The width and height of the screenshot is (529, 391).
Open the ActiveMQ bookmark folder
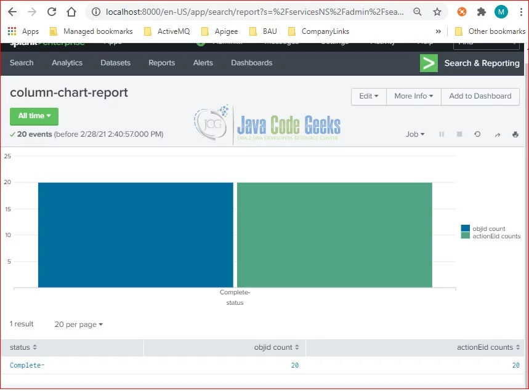click(167, 31)
